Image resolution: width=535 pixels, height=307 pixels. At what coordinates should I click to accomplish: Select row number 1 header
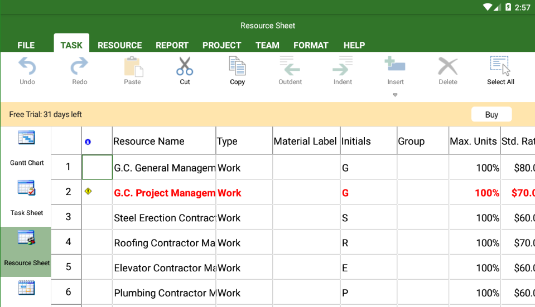(66, 167)
